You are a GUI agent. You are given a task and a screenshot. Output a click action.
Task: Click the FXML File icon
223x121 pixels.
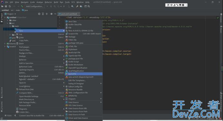point(67,40)
